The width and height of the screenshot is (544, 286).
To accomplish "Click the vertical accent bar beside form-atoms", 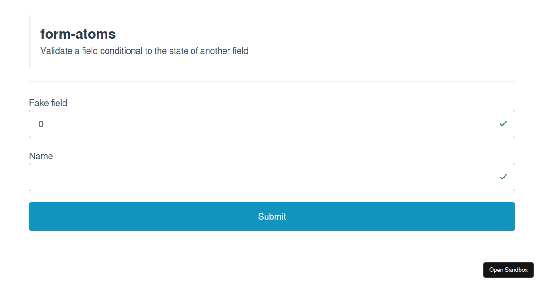I will (x=30, y=40).
